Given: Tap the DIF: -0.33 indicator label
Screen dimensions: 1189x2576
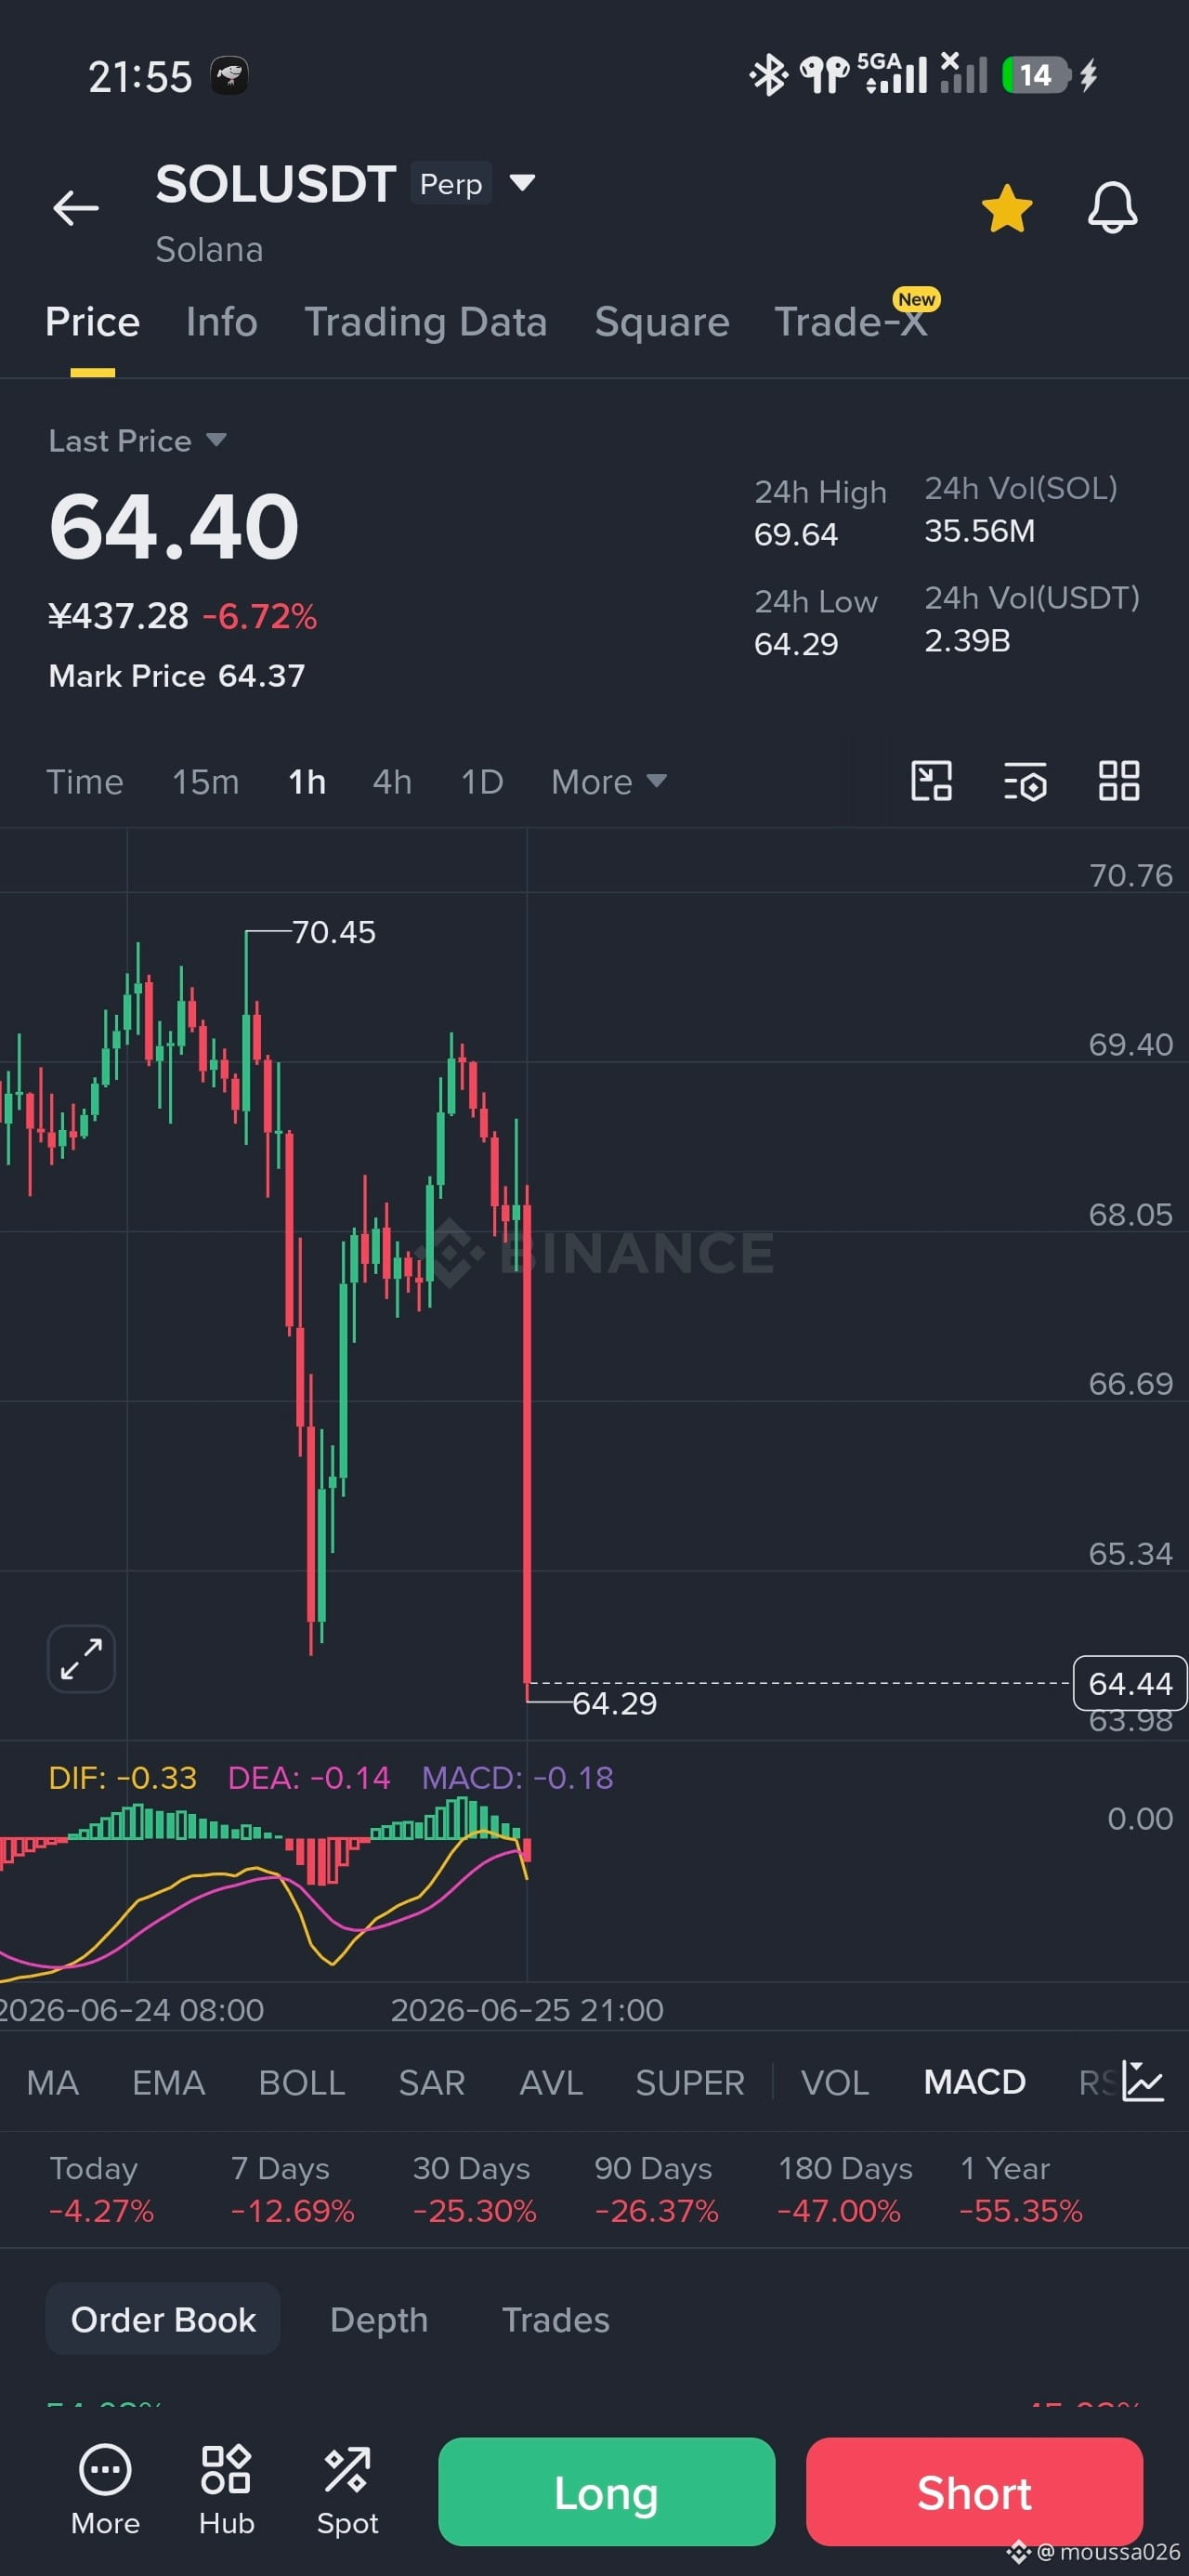Looking at the screenshot, I should (x=123, y=1777).
